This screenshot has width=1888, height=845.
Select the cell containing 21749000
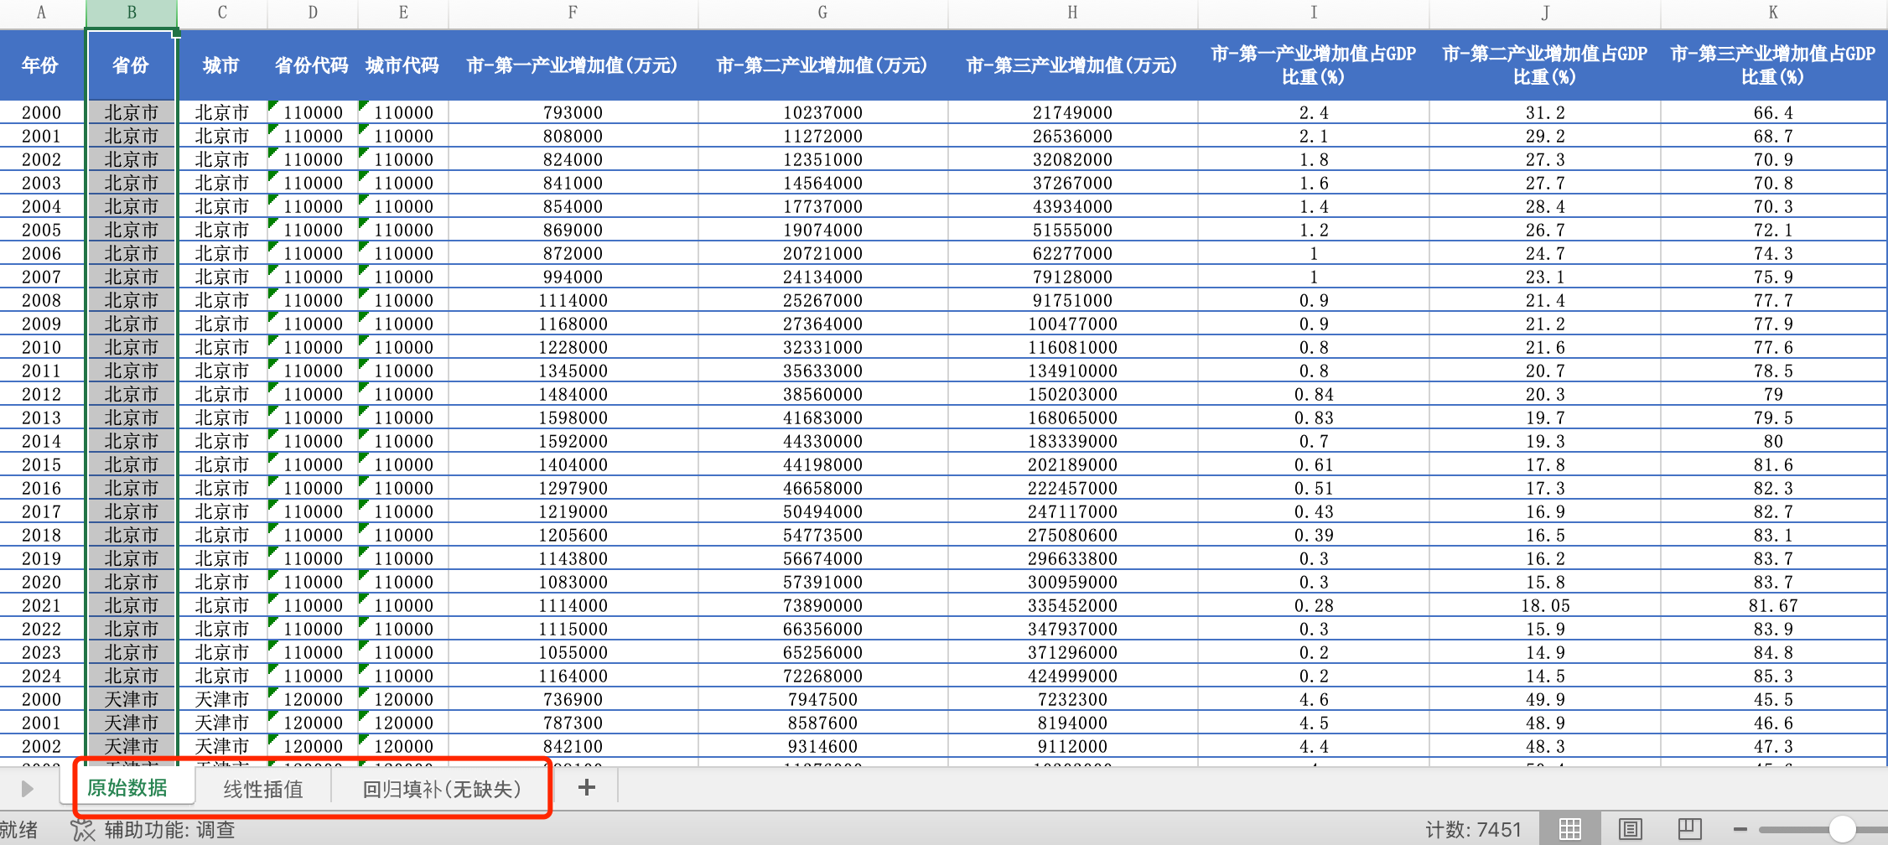point(1072,112)
